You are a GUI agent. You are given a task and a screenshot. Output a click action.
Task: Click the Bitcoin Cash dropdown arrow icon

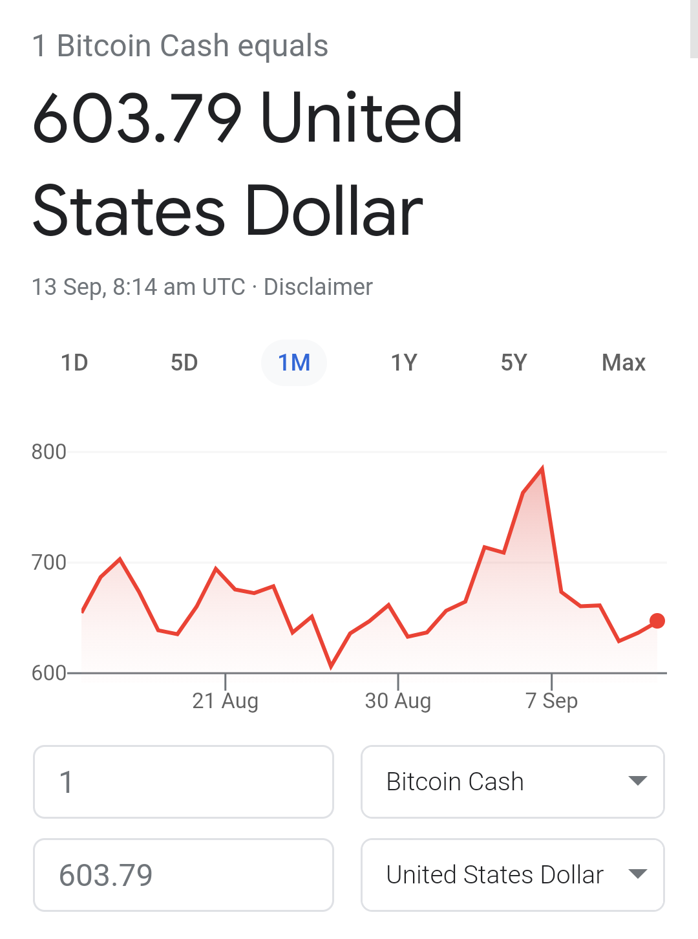click(x=638, y=781)
